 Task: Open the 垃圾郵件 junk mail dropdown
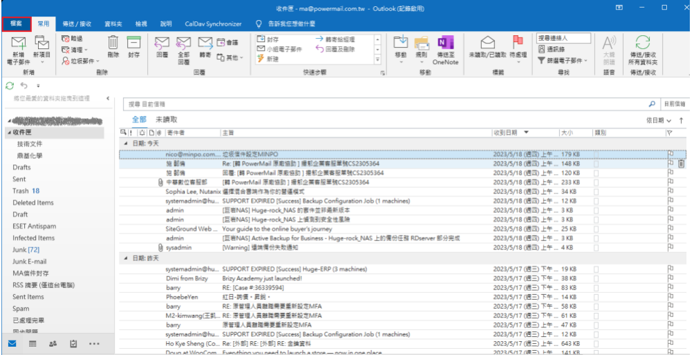pos(80,61)
